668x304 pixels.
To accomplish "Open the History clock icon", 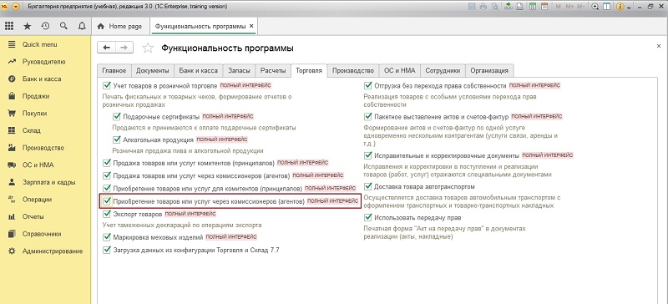I will pyautogui.click(x=45, y=27).
